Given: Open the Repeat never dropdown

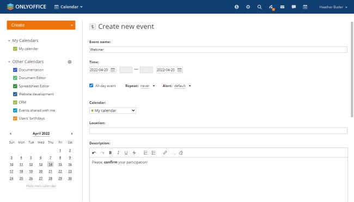Looking at the screenshot, I should pos(148,86).
